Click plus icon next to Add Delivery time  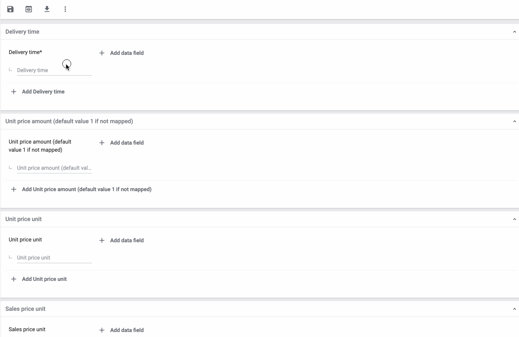[x=14, y=91]
